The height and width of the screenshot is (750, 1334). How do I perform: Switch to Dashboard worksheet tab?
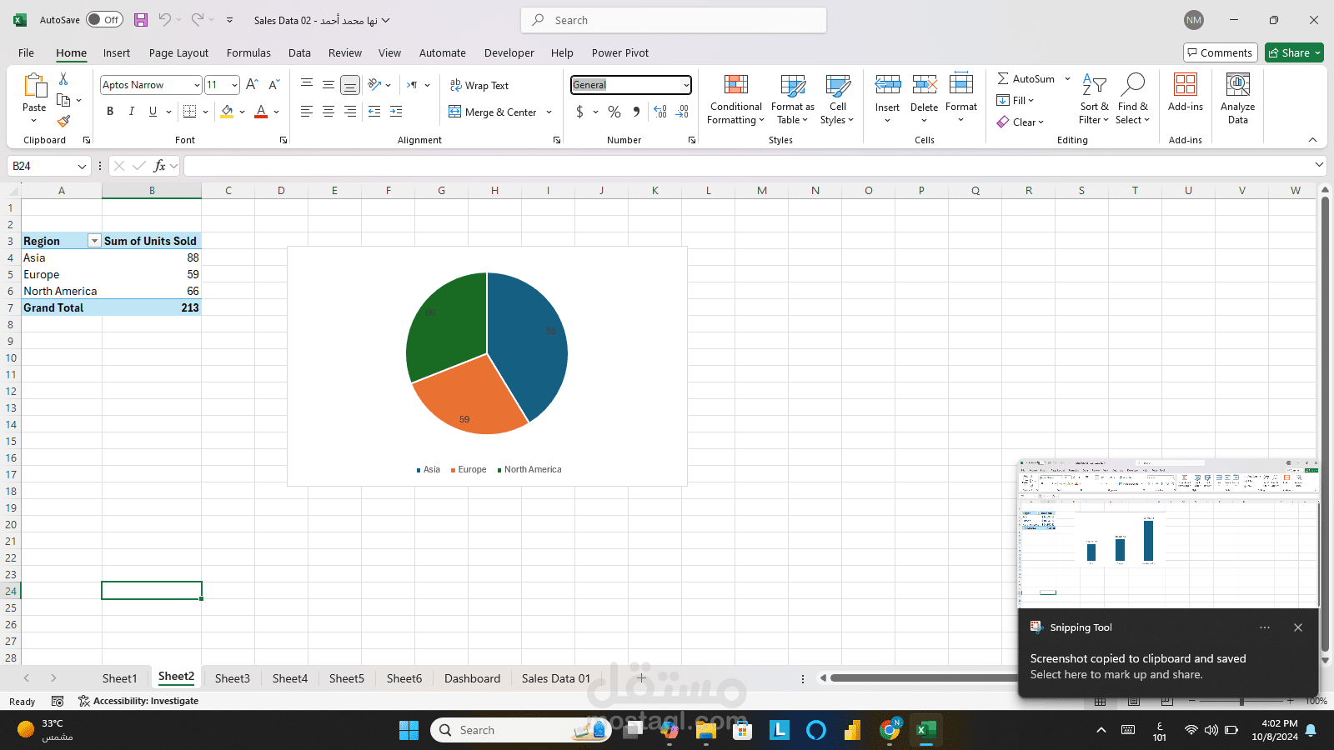click(x=472, y=678)
